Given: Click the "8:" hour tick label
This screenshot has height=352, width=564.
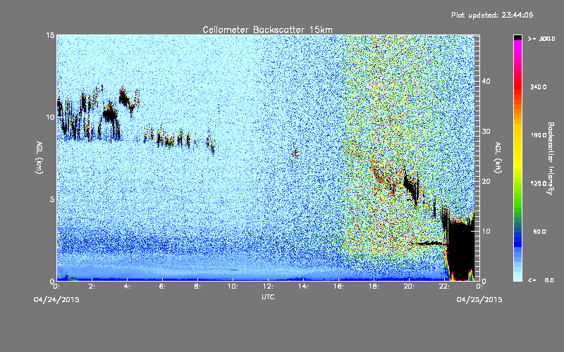Looking at the screenshot, I should [x=198, y=287].
